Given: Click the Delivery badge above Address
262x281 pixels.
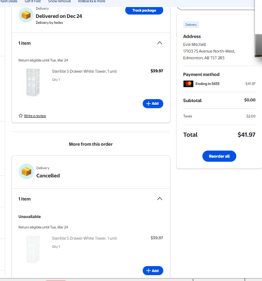Looking at the screenshot, I should click(x=191, y=25).
